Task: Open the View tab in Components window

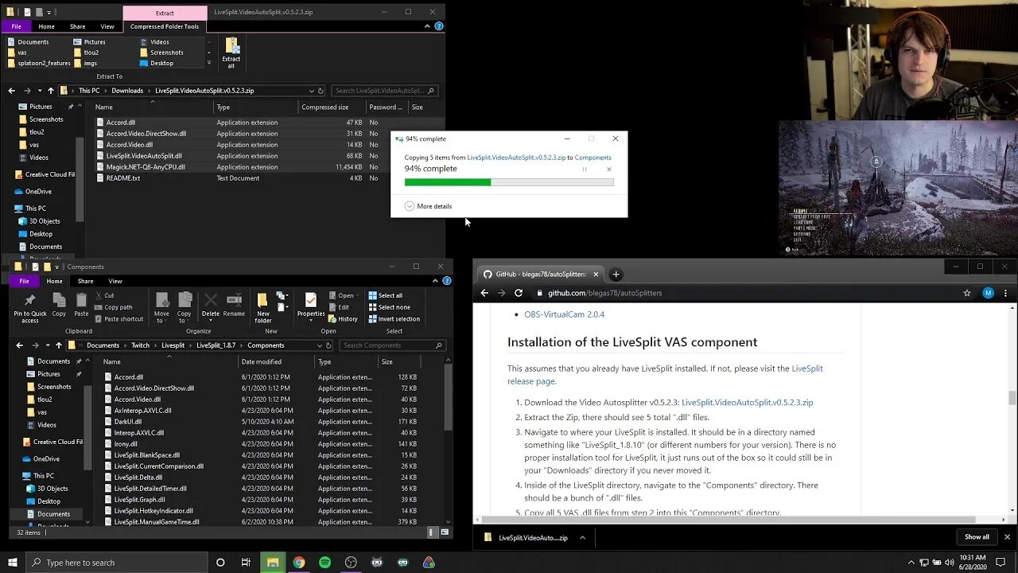Action: (115, 281)
